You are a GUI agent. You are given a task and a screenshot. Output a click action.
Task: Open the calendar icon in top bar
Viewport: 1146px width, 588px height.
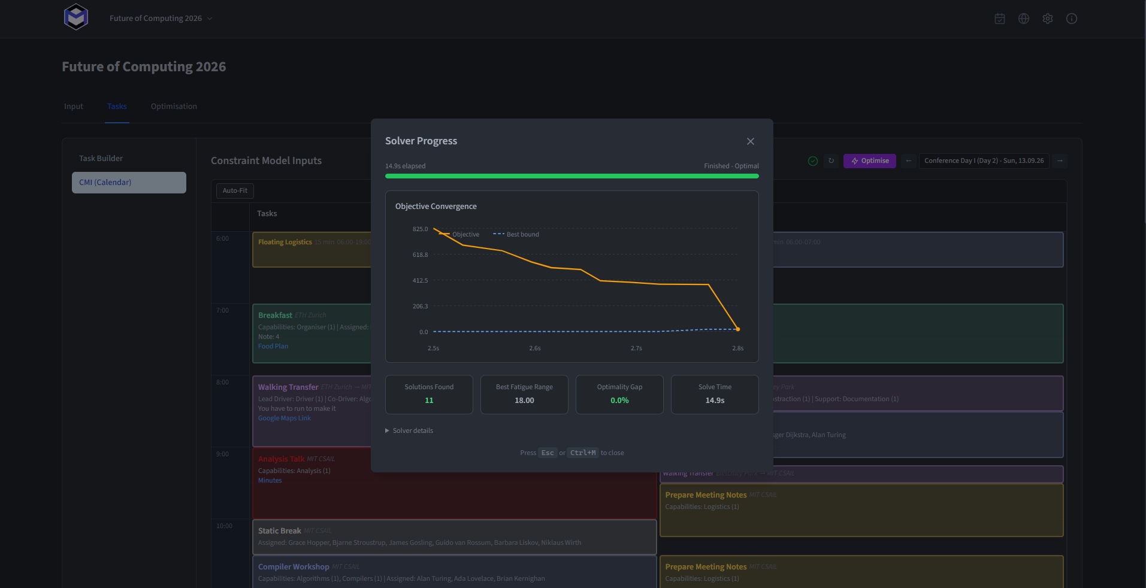[x=1000, y=19]
